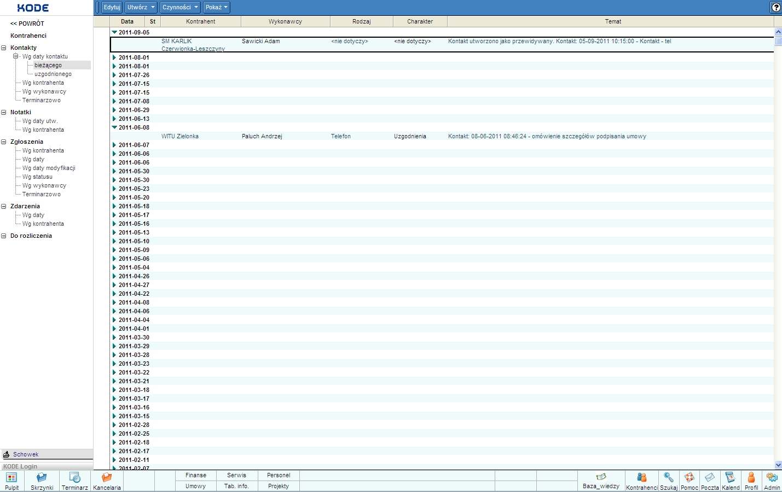
Task: Collapse the Notatki tree section
Action: [4, 112]
